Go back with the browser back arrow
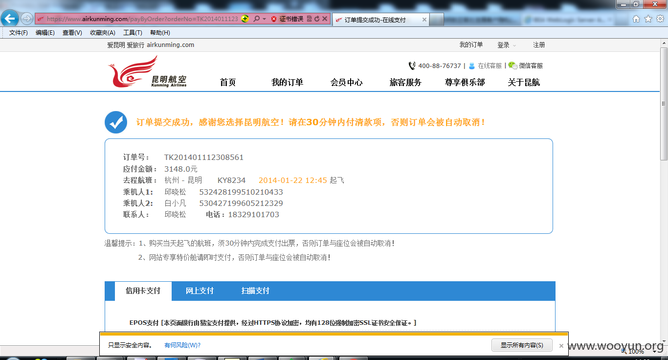Screen dimensions: 668x360 [x=10, y=19]
